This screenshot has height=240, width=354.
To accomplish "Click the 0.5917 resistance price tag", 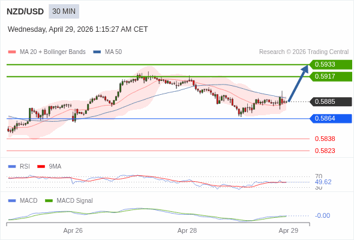I will coord(331,77).
